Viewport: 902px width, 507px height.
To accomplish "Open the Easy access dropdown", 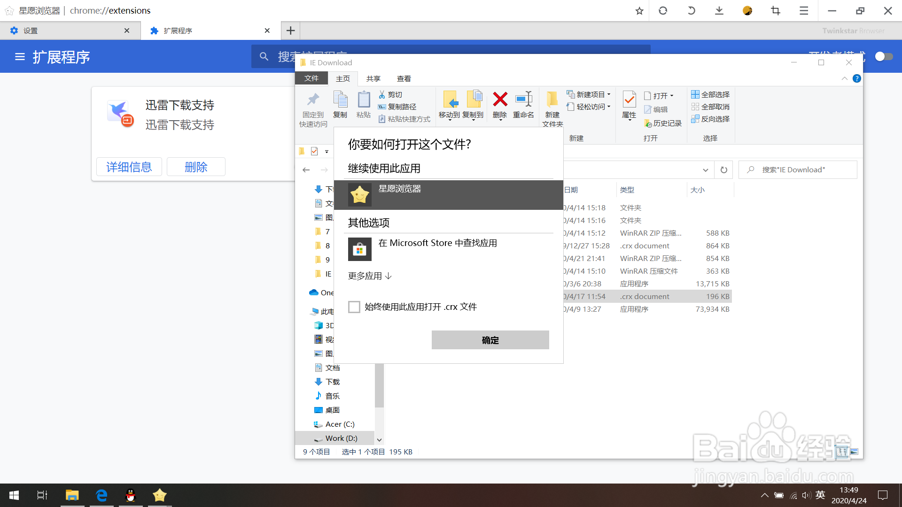I will click(589, 107).
